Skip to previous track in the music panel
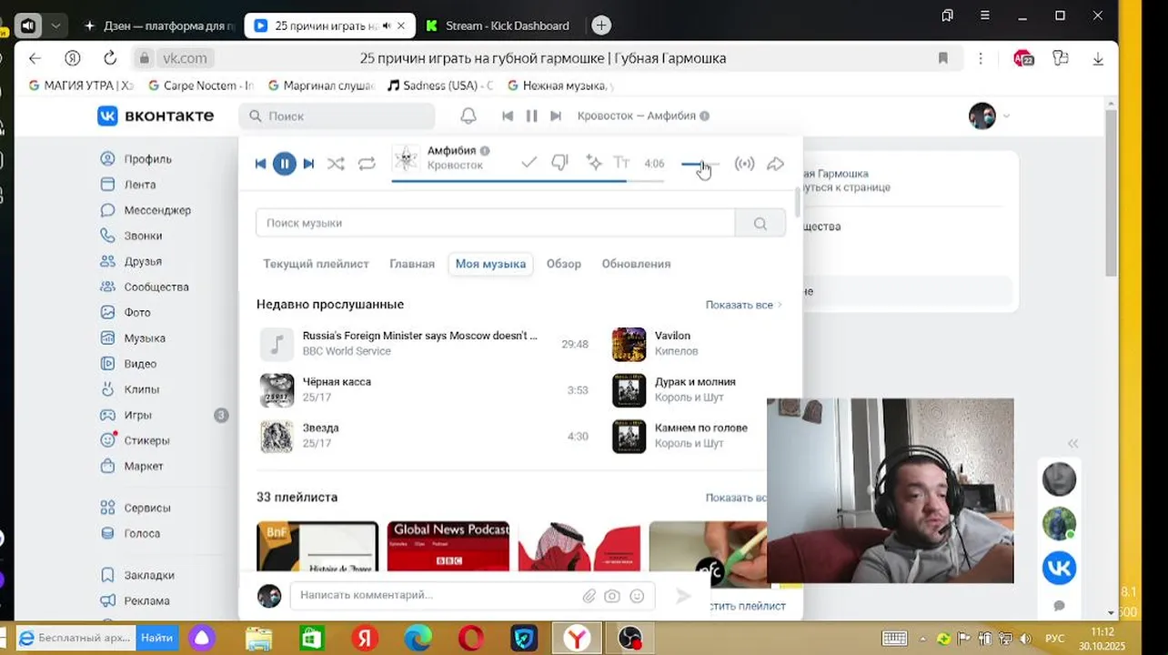 (260, 164)
